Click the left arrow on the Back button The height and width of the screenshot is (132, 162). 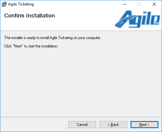[x=109, y=125]
